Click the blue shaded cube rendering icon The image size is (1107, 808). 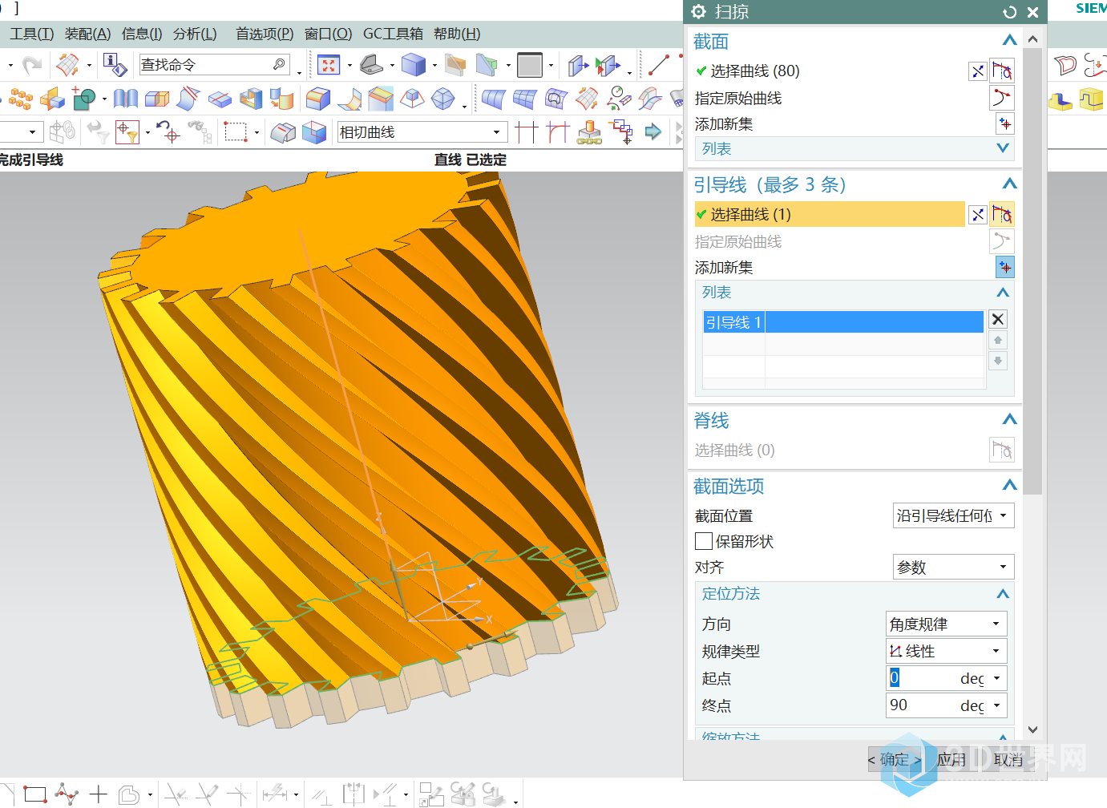(x=414, y=64)
